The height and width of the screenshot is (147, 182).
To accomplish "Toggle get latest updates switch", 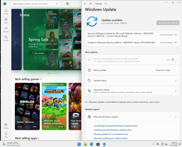I will pyautogui.click(x=174, y=60).
